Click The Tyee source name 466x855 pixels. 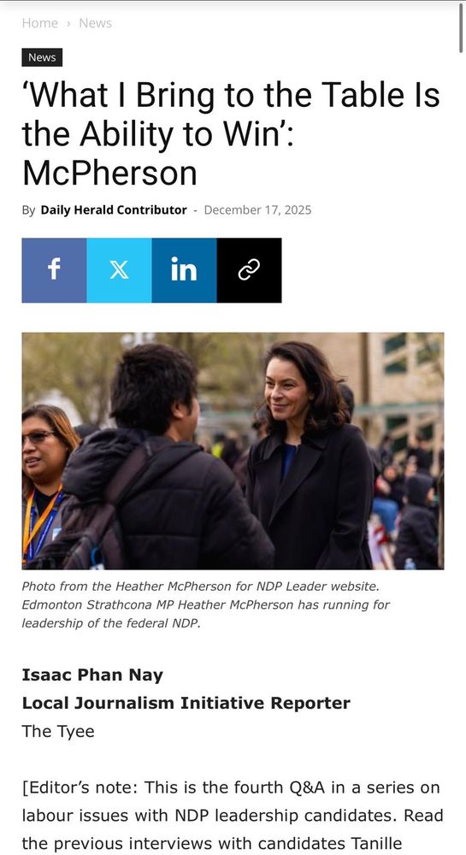58,731
